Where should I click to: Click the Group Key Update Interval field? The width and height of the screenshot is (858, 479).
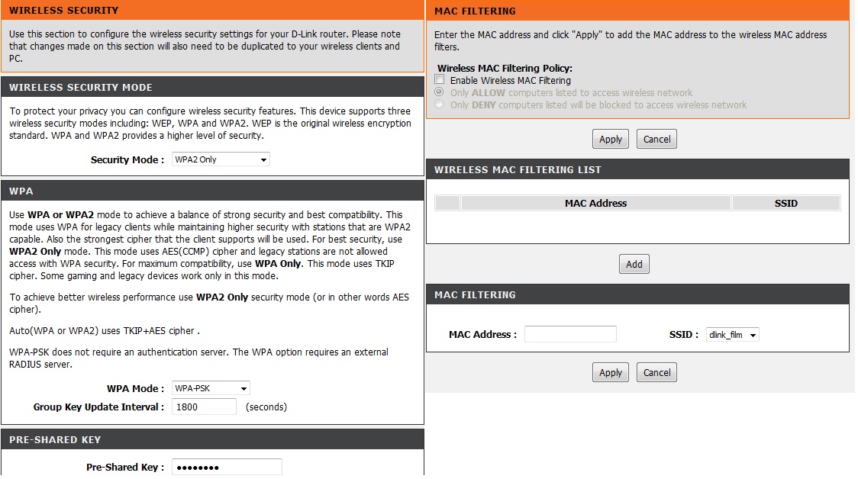[204, 407]
